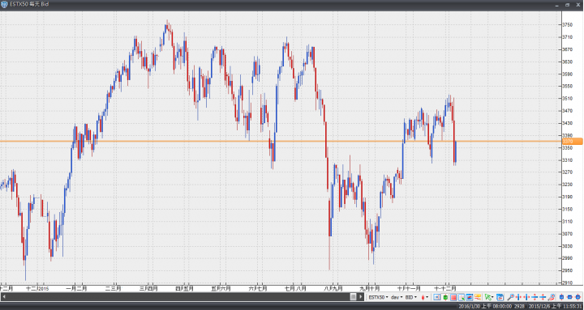Open the ESTX50 symbol dropdown
Image resolution: width=584 pixels, height=310 pixels.
click(x=379, y=297)
